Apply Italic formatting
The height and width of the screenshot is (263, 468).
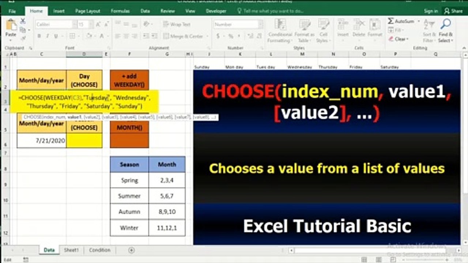[x=48, y=36]
